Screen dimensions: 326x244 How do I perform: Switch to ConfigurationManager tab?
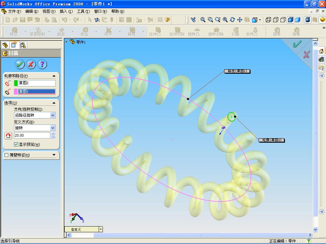(23, 45)
